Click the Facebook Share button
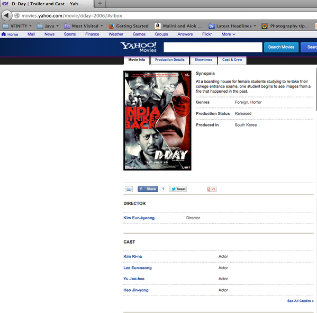 click(x=148, y=189)
